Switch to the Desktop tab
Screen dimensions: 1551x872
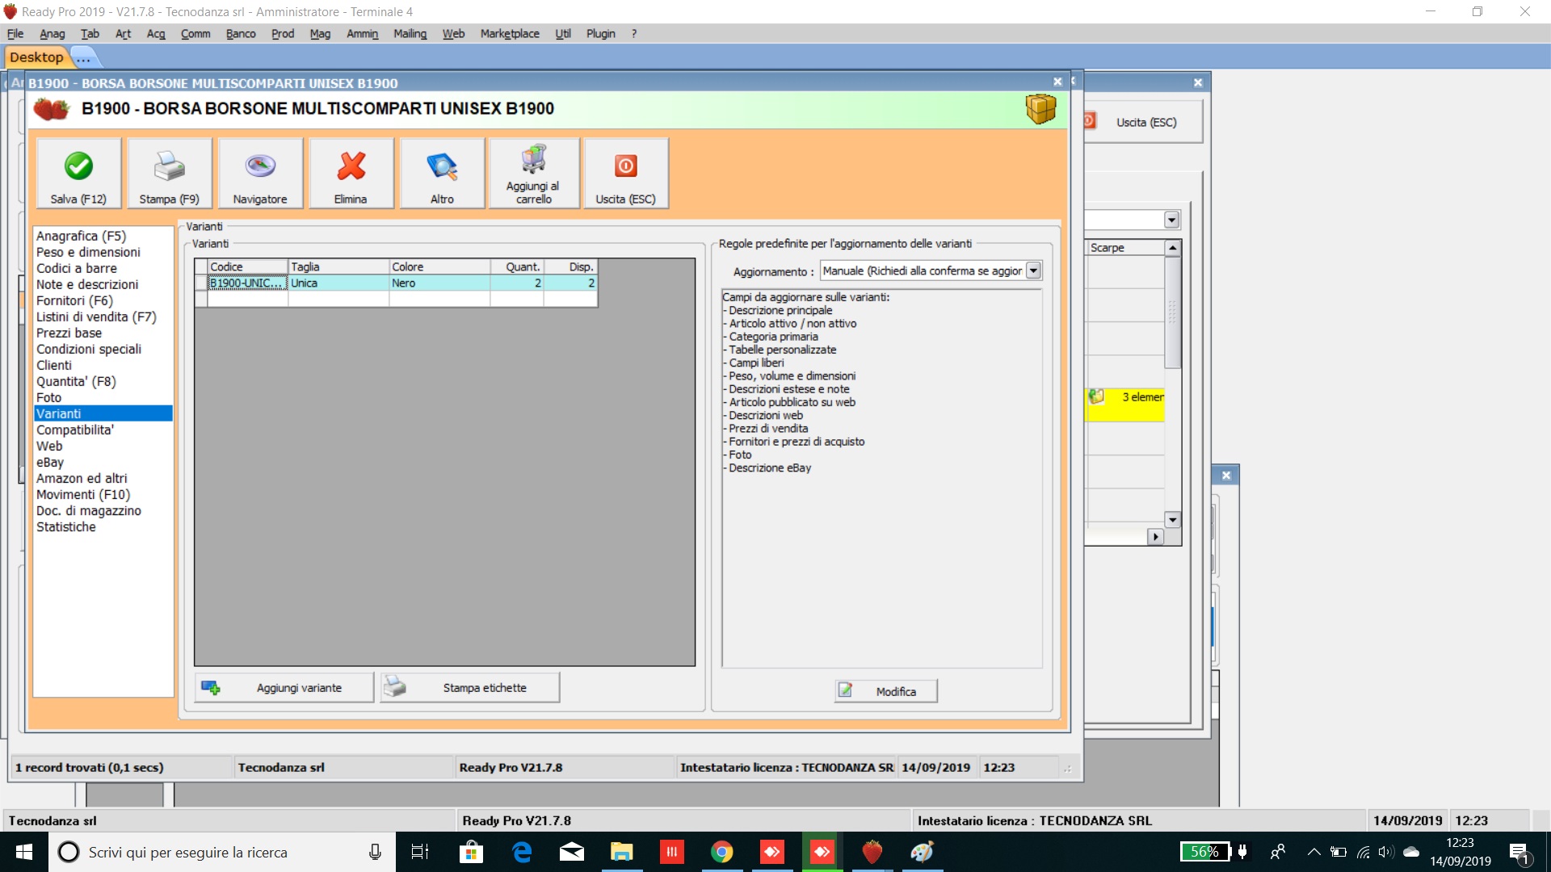pos(36,57)
